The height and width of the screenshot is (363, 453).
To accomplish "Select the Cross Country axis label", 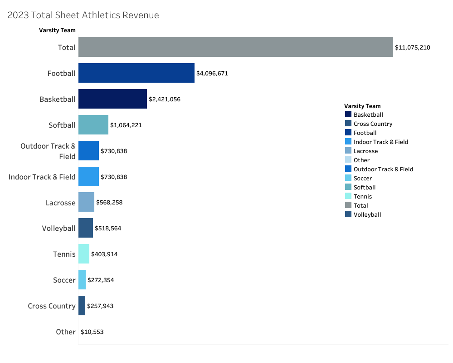I will (x=52, y=306).
